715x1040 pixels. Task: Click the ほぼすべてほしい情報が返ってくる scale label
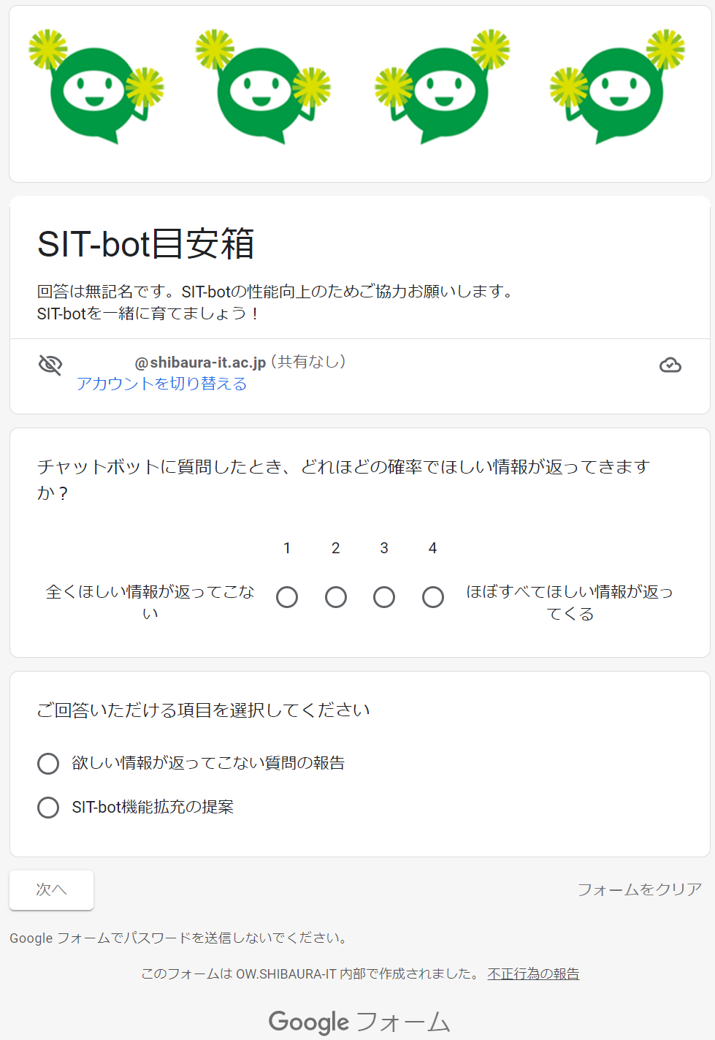570,602
